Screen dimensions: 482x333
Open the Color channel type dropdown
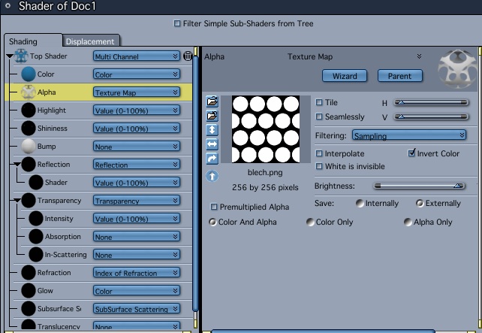[x=137, y=74]
